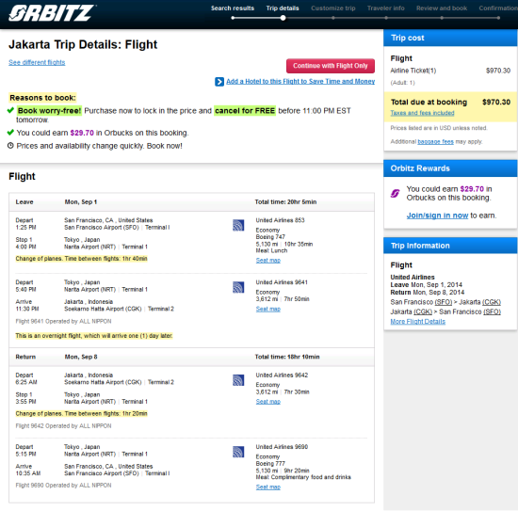Click the Trip cost panel header
The image size is (518, 511).
click(450, 38)
